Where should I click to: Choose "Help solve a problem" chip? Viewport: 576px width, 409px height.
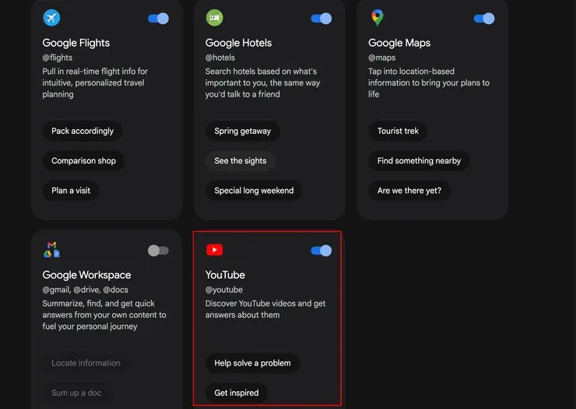252,363
